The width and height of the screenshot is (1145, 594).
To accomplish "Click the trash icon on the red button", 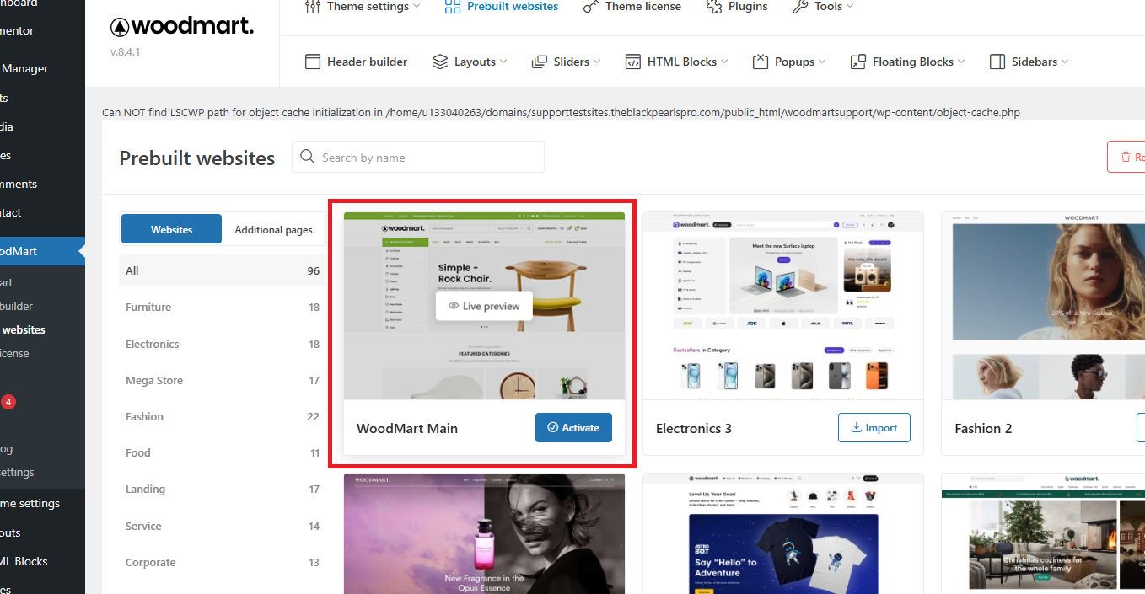I will click(x=1125, y=158).
